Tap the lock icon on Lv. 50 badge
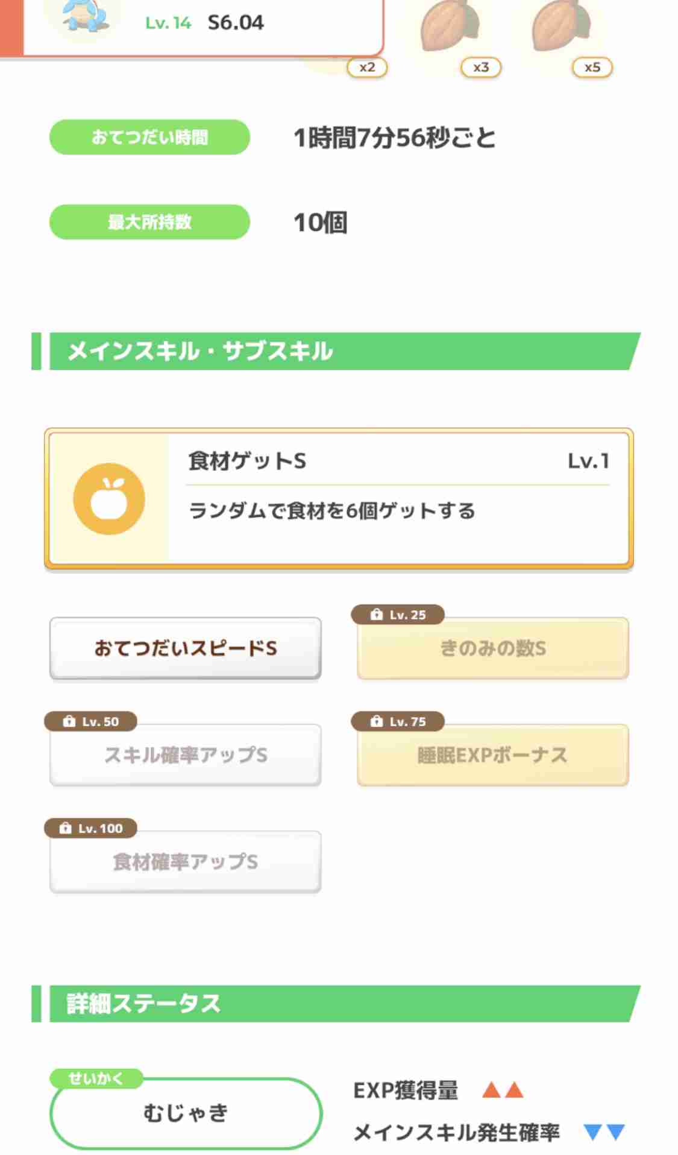The height and width of the screenshot is (1155, 678). tap(69, 721)
